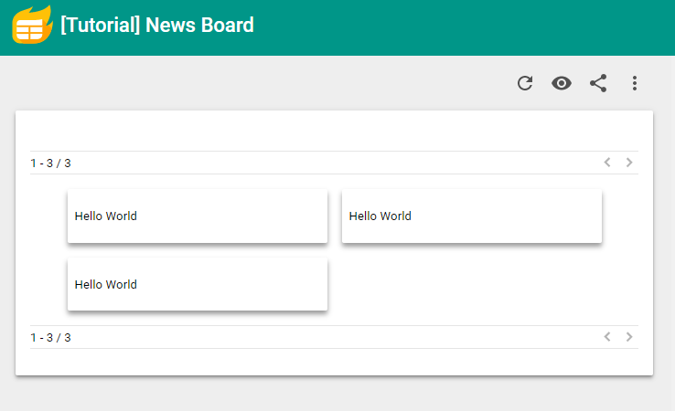Open the top-left Hello World card

click(x=198, y=216)
